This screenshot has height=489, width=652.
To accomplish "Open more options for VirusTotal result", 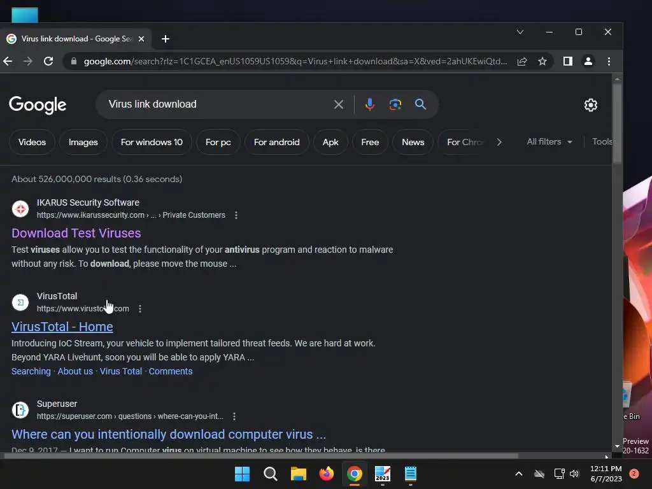I will click(140, 309).
